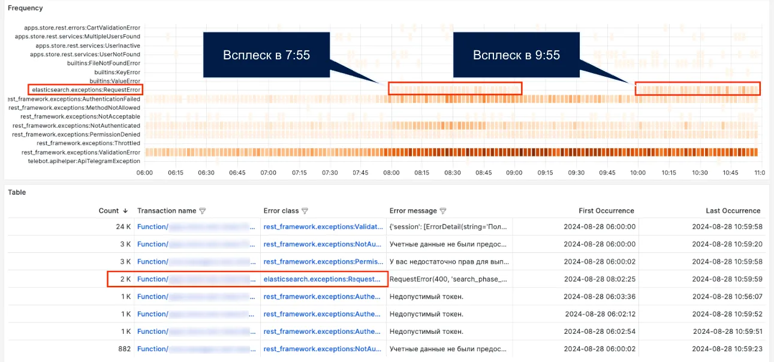The width and height of the screenshot is (774, 362).
Task: Click the dark orange ValidationError heatmap band
Action: point(452,152)
